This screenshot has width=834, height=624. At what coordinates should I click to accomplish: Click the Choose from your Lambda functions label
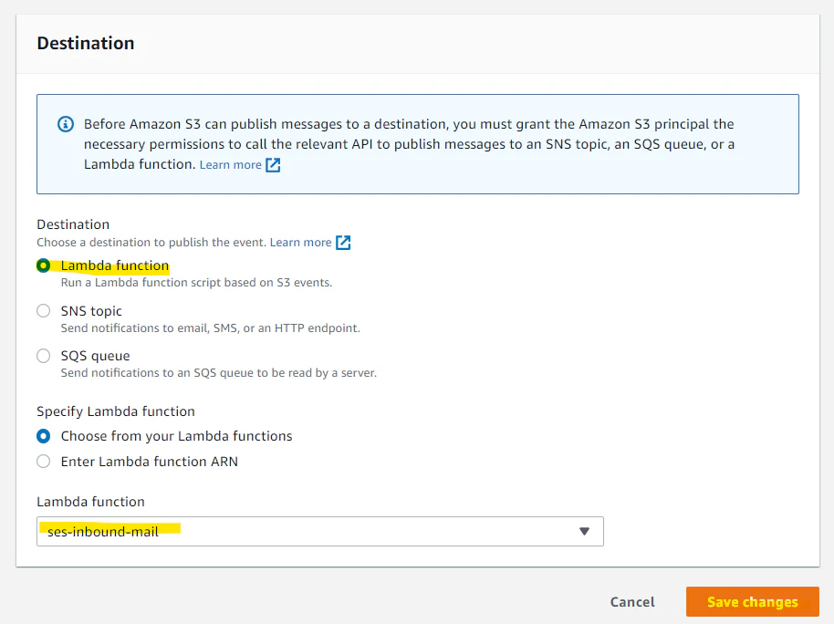point(176,436)
